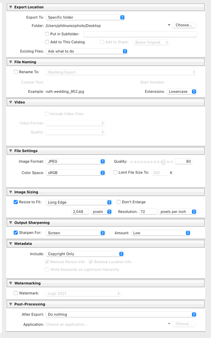
Task: Open the folder path history arrow
Action: pyautogui.click(x=169, y=25)
